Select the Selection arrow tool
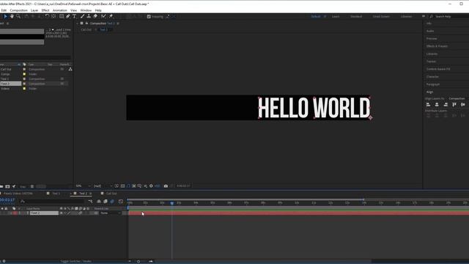469x264 pixels. (x=5, y=16)
